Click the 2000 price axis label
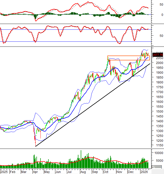 [157, 63]
